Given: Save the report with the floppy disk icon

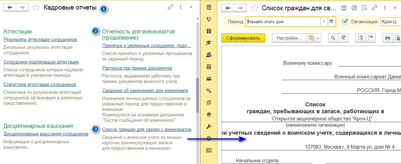Looking at the screenshot, I should click(344, 8).
